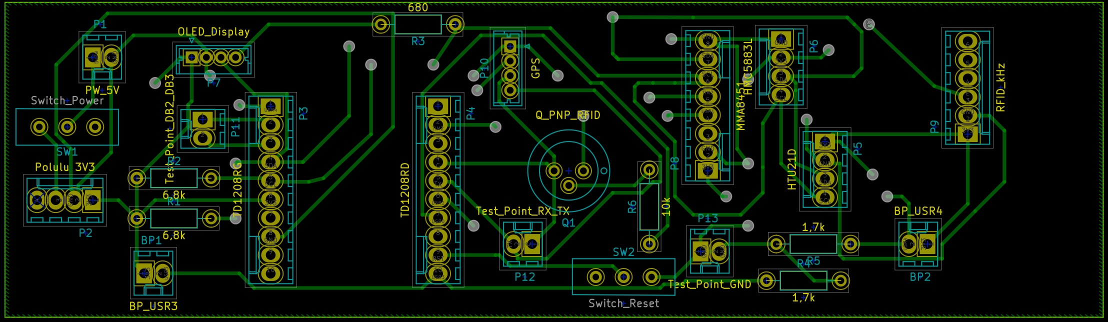Click the MMA8451 vertical label
Image resolution: width=1108 pixels, height=322 pixels.
coord(740,106)
